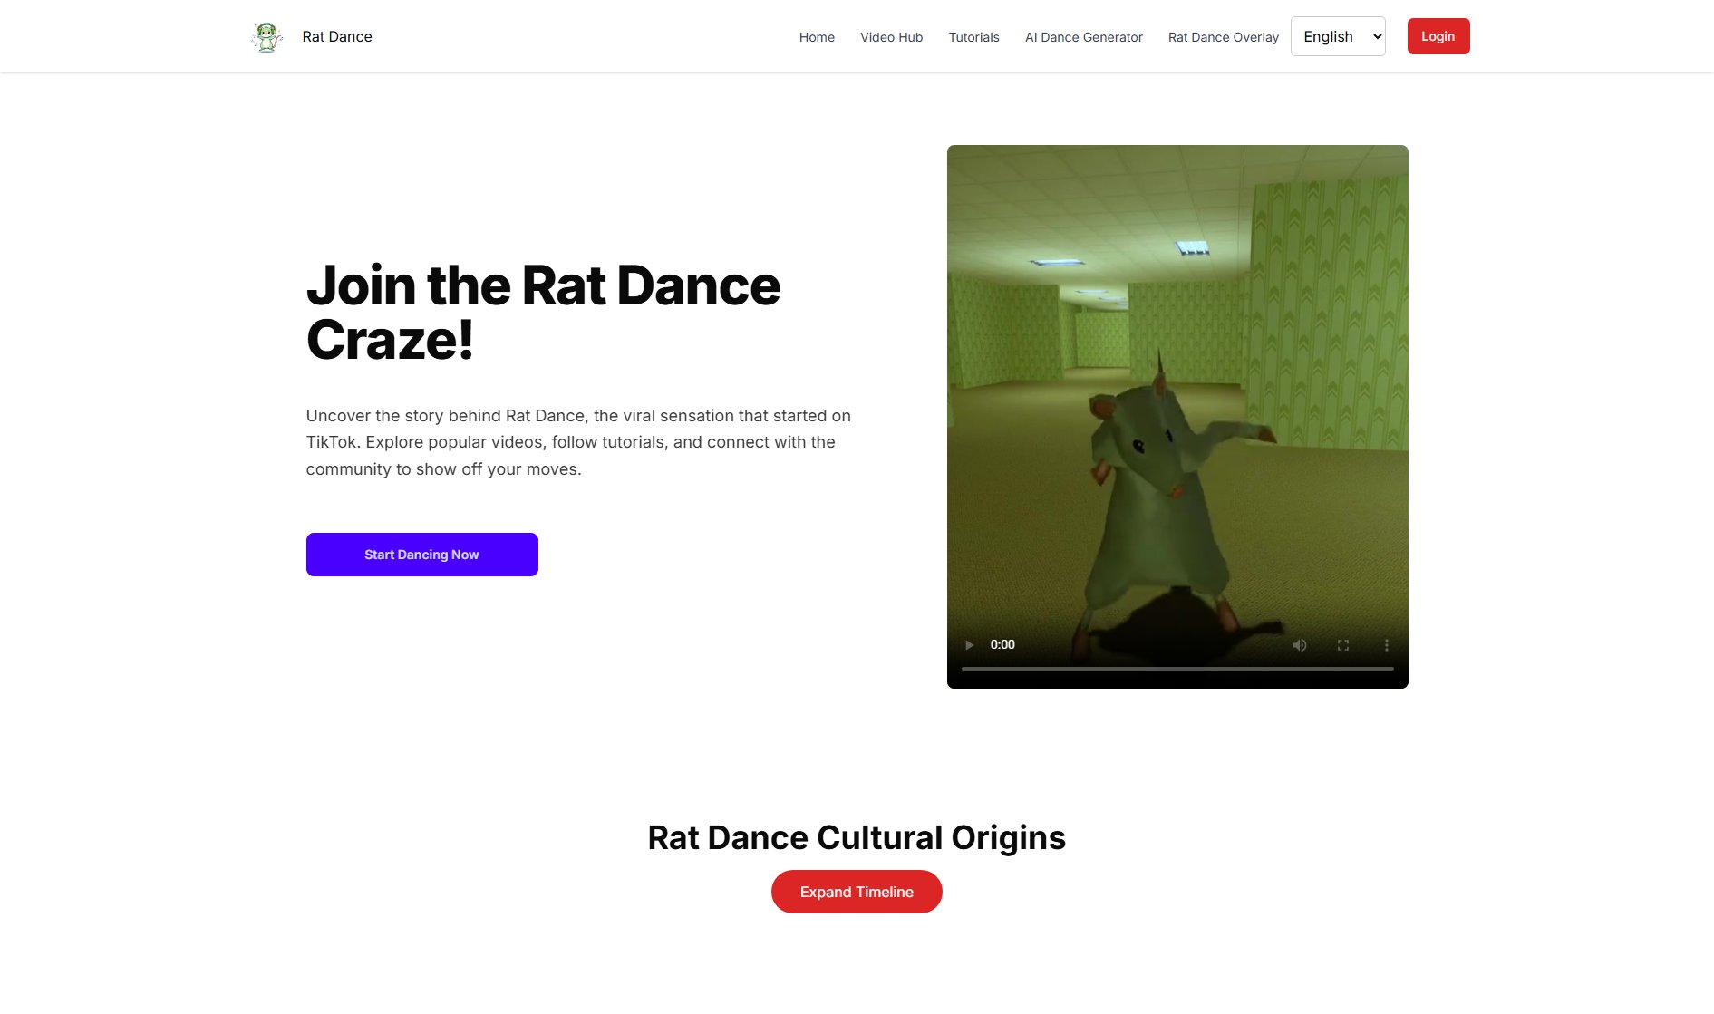Open the Video Hub section
This screenshot has height=1014, width=1714.
click(891, 37)
